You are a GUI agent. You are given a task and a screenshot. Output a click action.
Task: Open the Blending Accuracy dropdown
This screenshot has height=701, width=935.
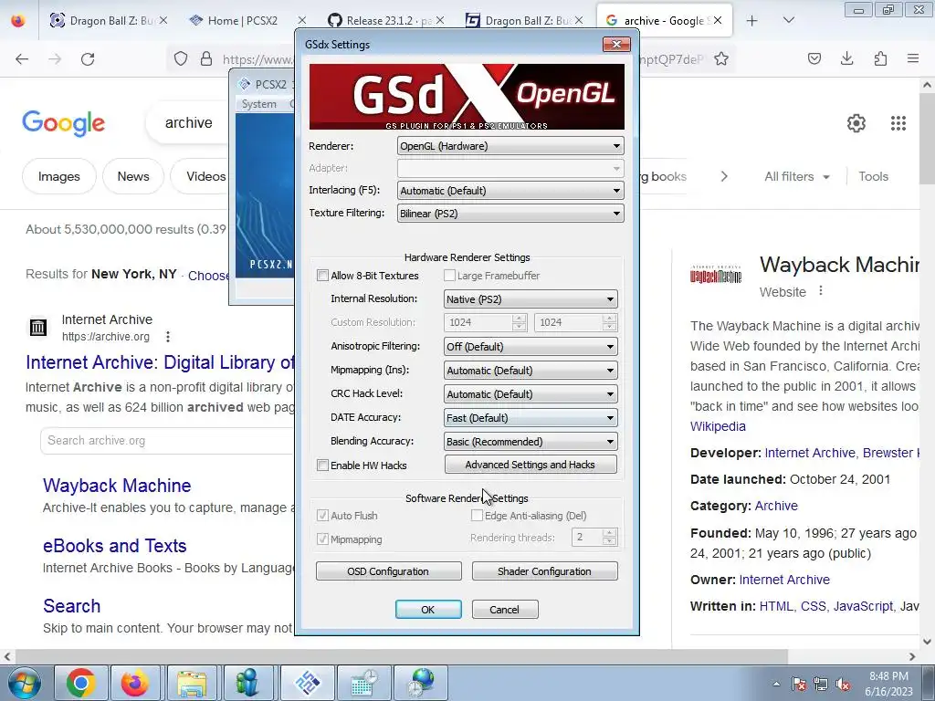pos(531,442)
